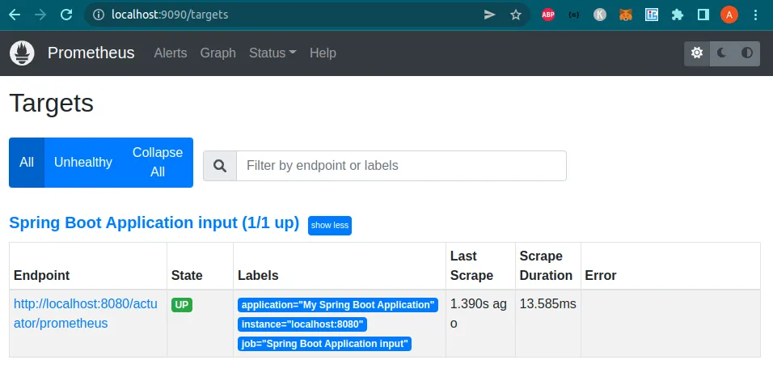This screenshot has width=773, height=377.
Task: Enable dark theme with the moon icon
Action: tap(722, 53)
